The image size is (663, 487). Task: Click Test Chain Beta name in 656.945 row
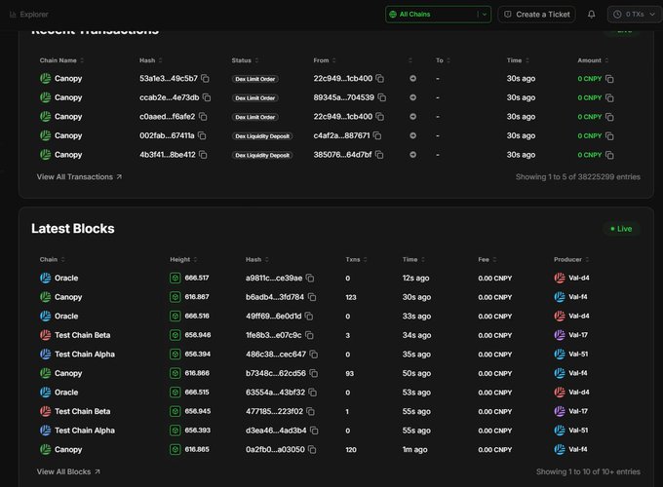(83, 411)
